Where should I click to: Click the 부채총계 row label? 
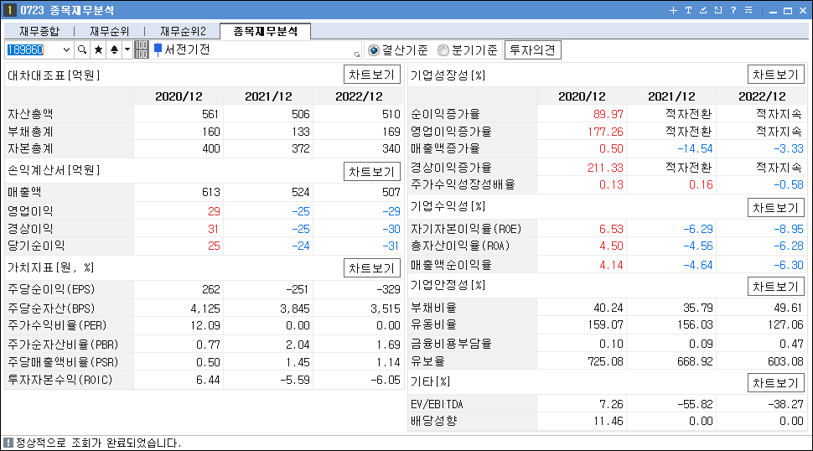point(30,132)
